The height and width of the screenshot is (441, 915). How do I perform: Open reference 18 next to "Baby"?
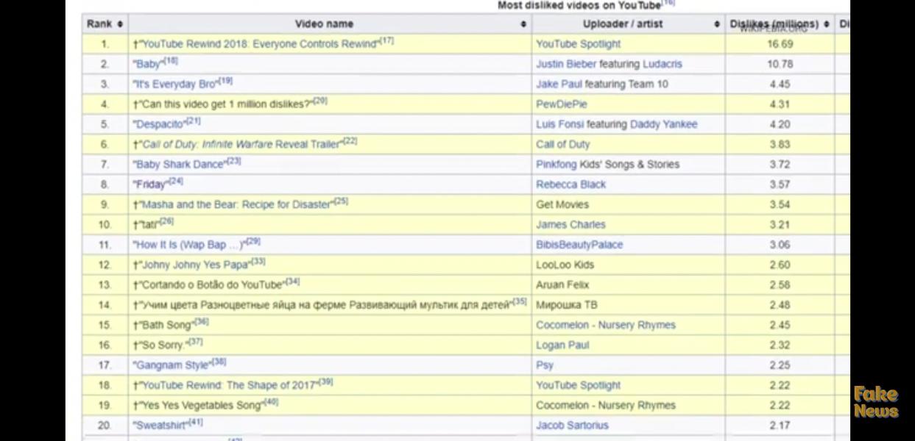click(x=171, y=61)
